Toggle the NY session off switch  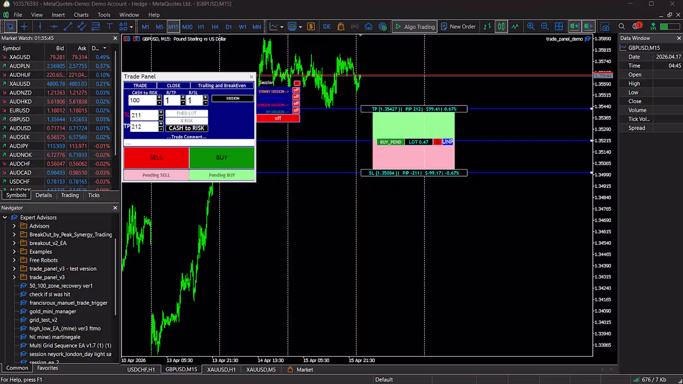(296, 111)
